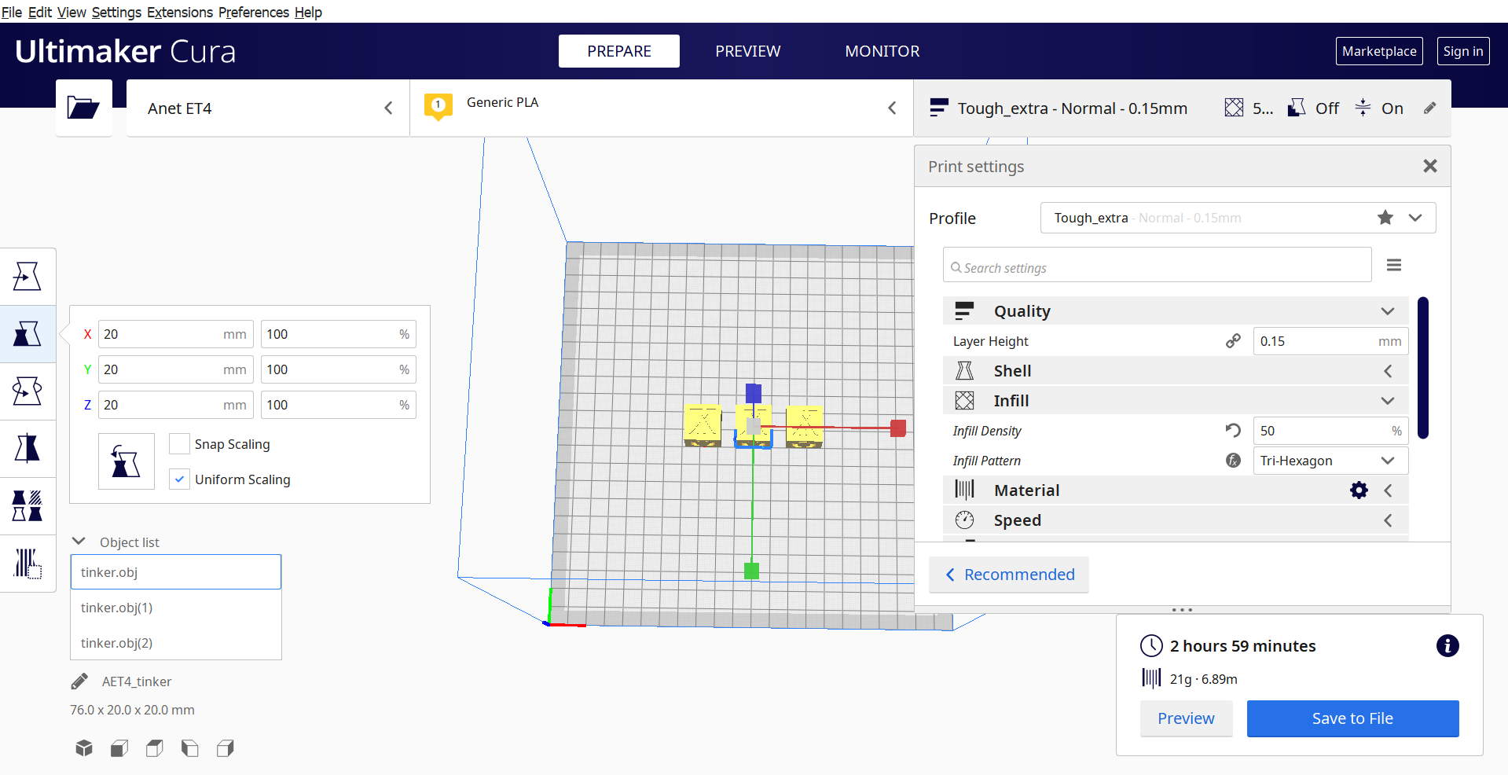Viewport: 1508px width, 775px height.
Task: Enable Snap Scaling checkbox
Action: [179, 444]
